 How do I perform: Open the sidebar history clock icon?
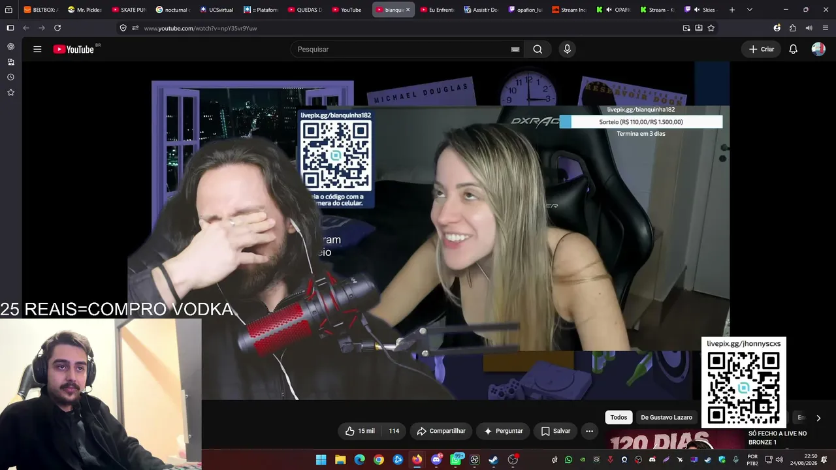(10, 77)
